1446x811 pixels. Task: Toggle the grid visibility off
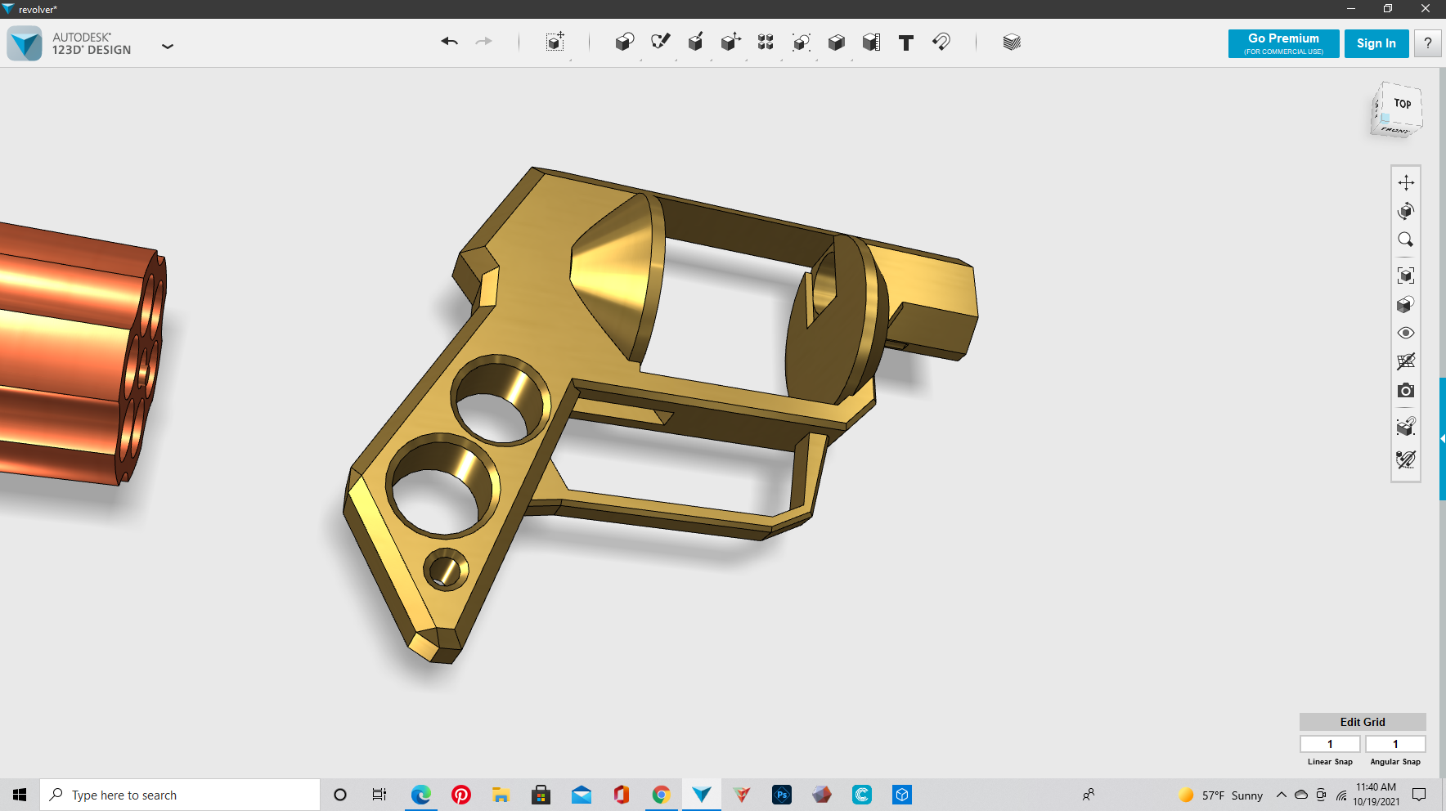tap(1406, 361)
